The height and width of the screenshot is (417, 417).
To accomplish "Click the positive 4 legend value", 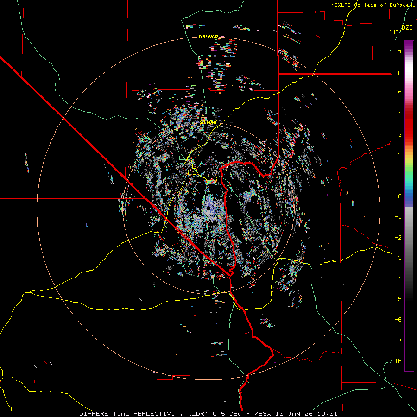I will pos(400,114).
